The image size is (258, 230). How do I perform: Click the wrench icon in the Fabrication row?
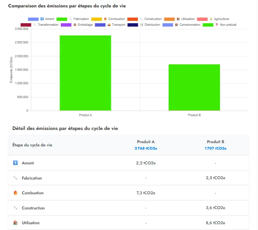point(15,178)
